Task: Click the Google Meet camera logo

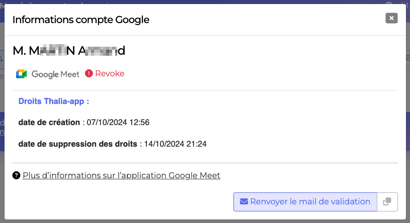Action: 22,74
